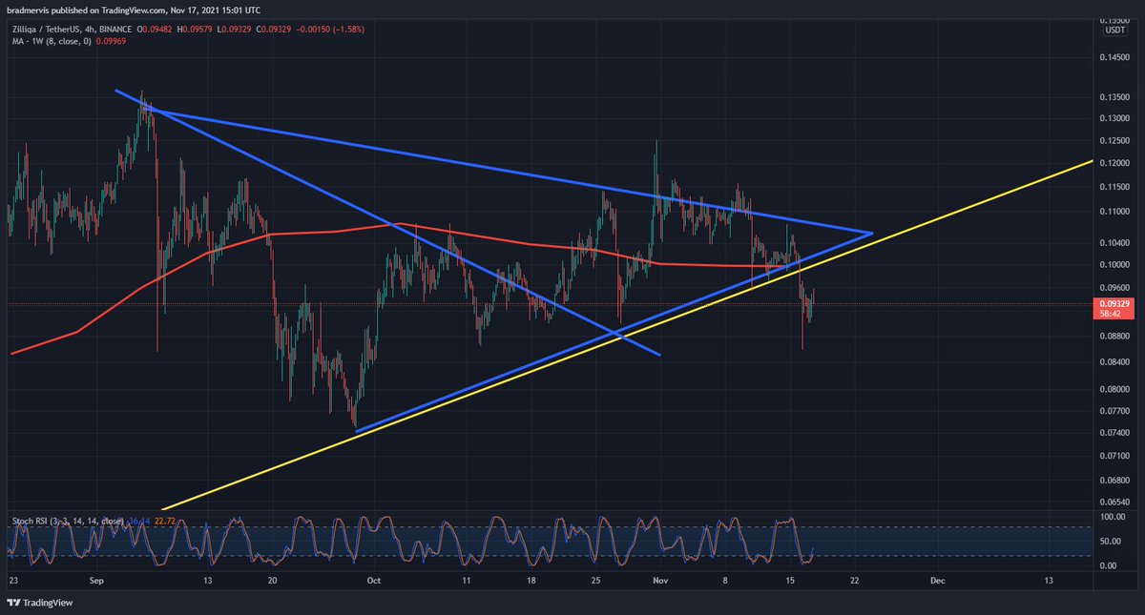1145x615 pixels.
Task: Click the TradingView logo at the bottom left
Action: pyautogui.click(x=40, y=605)
